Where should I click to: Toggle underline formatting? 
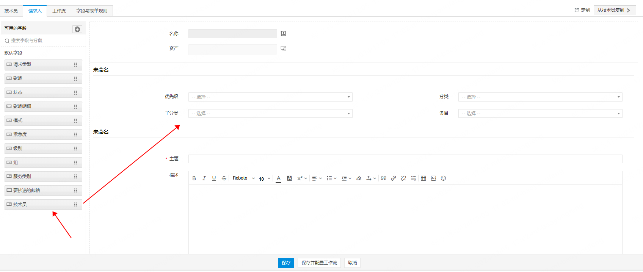click(214, 178)
